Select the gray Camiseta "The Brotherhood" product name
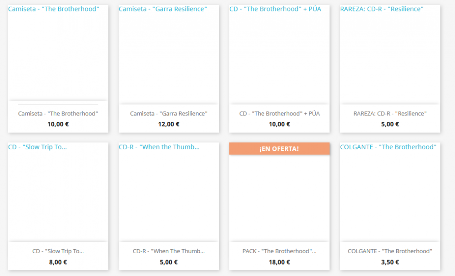Image resolution: width=455 pixels, height=276 pixels. [x=58, y=114]
